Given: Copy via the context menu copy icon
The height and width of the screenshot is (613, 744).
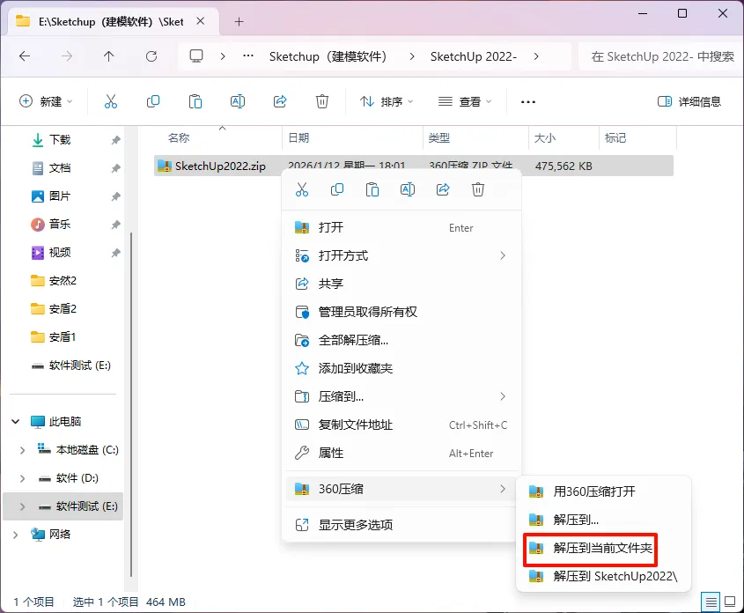Looking at the screenshot, I should (x=337, y=189).
